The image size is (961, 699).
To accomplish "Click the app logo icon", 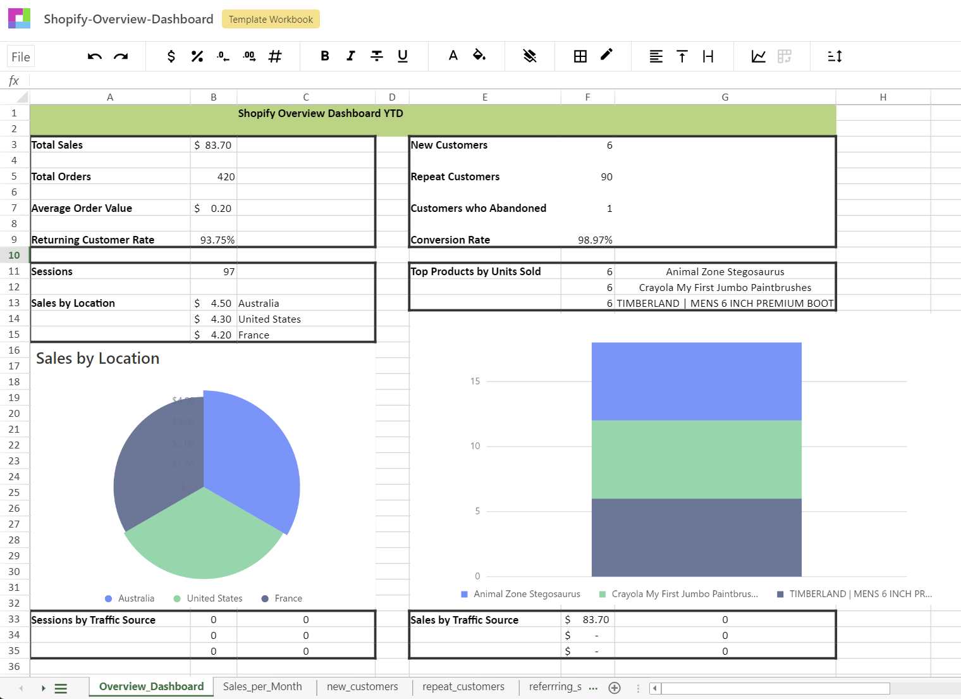I will [x=19, y=18].
